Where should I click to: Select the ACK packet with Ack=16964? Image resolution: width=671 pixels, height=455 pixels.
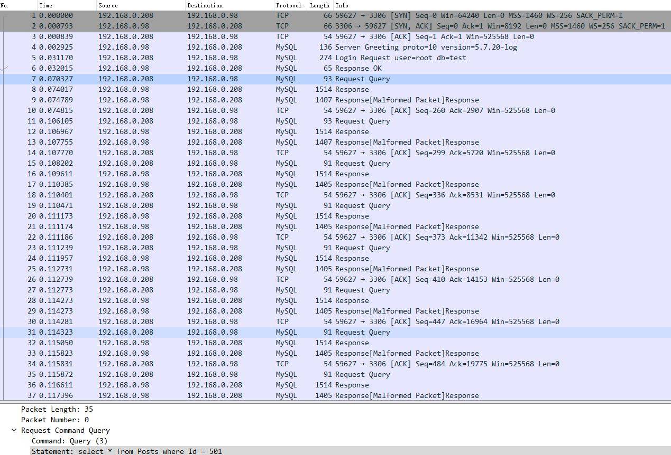(x=335, y=321)
